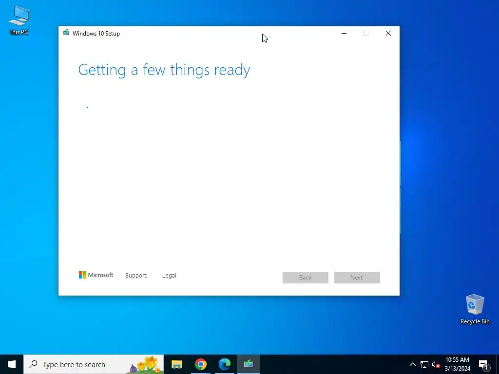Open the Windows Start menu
Image resolution: width=499 pixels, height=374 pixels.
click(12, 364)
